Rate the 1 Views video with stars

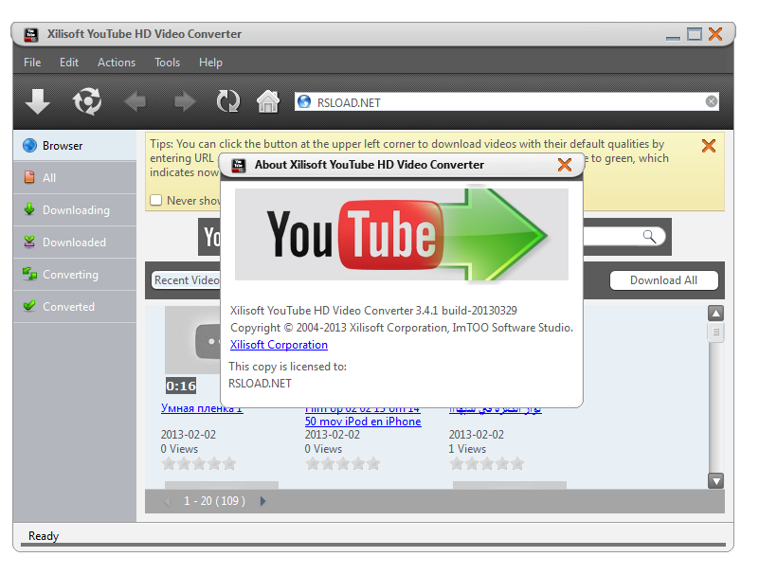coord(487,463)
